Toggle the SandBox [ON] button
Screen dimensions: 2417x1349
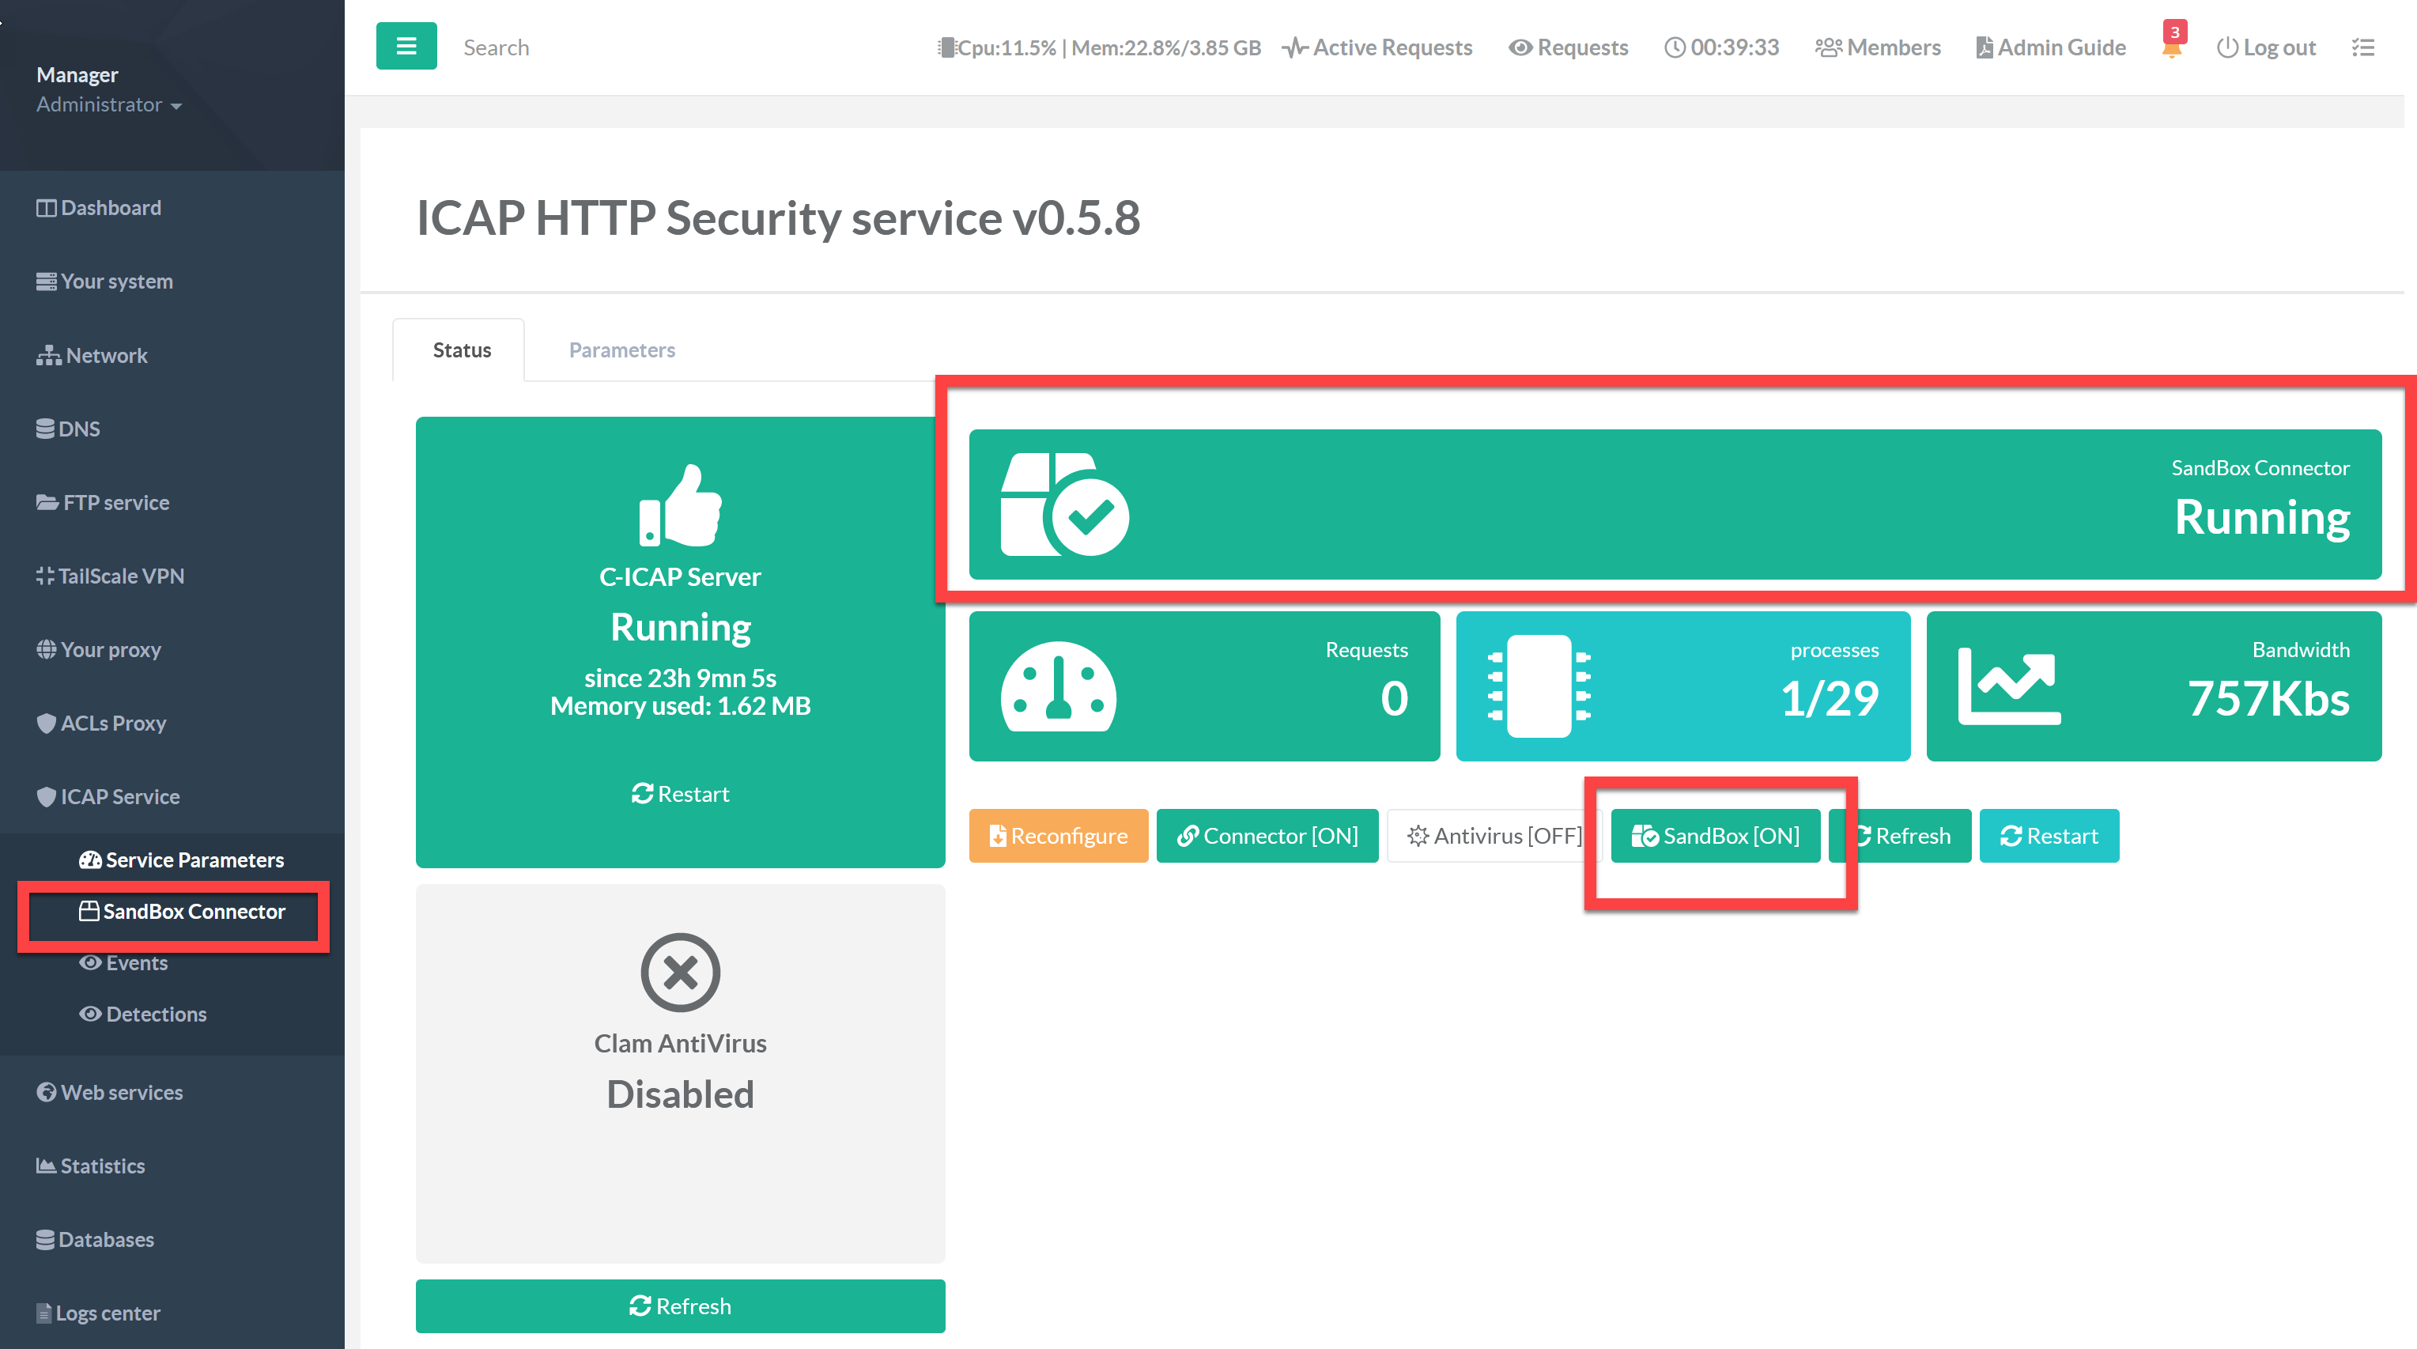(x=1715, y=835)
